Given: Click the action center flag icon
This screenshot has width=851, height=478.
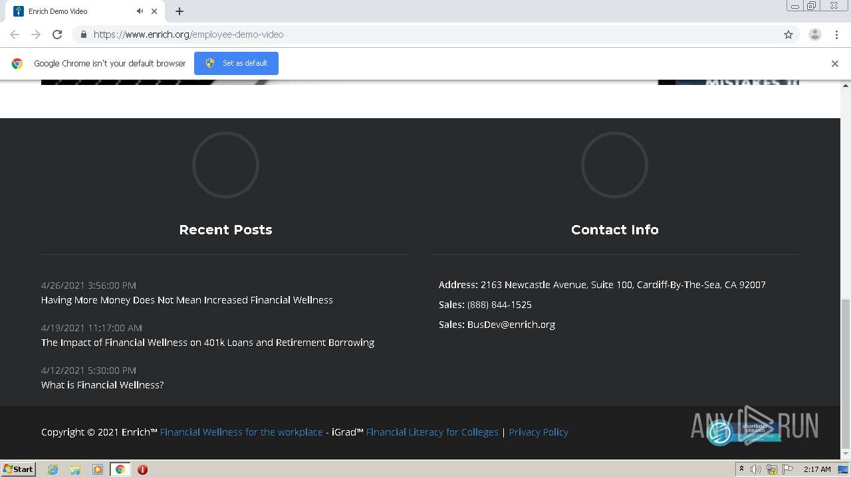Looking at the screenshot, I should pos(787,469).
